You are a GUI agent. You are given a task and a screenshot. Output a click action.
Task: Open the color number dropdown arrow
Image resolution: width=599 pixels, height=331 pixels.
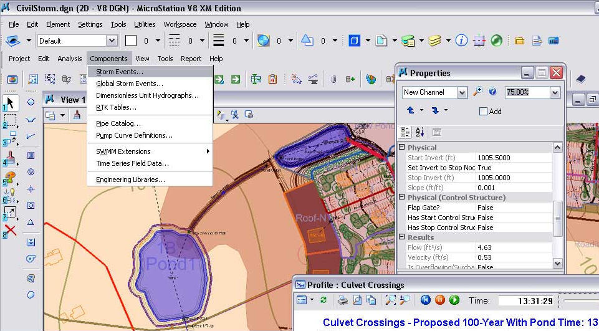point(158,41)
